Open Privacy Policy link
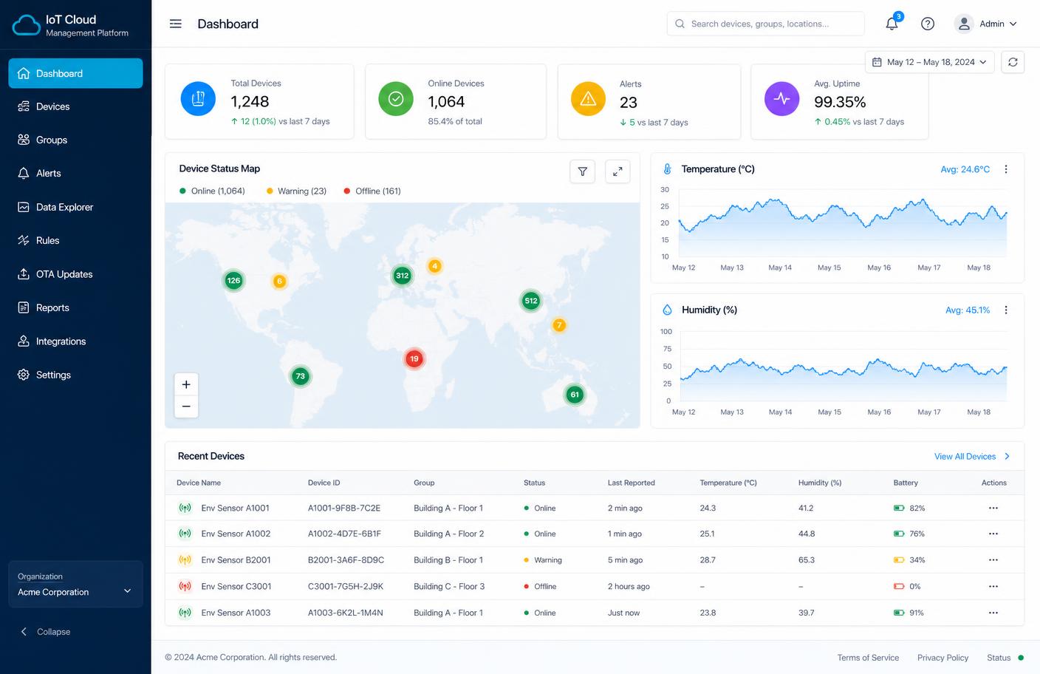Viewport: 1040px width, 674px height. pos(942,658)
